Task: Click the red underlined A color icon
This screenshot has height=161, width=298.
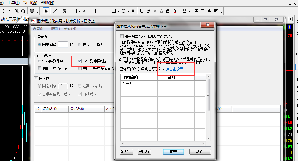Action: (x=175, y=11)
